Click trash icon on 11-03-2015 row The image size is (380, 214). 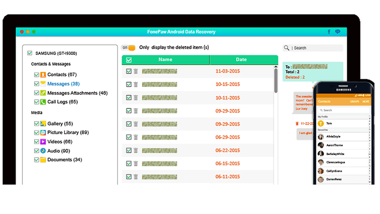point(136,71)
